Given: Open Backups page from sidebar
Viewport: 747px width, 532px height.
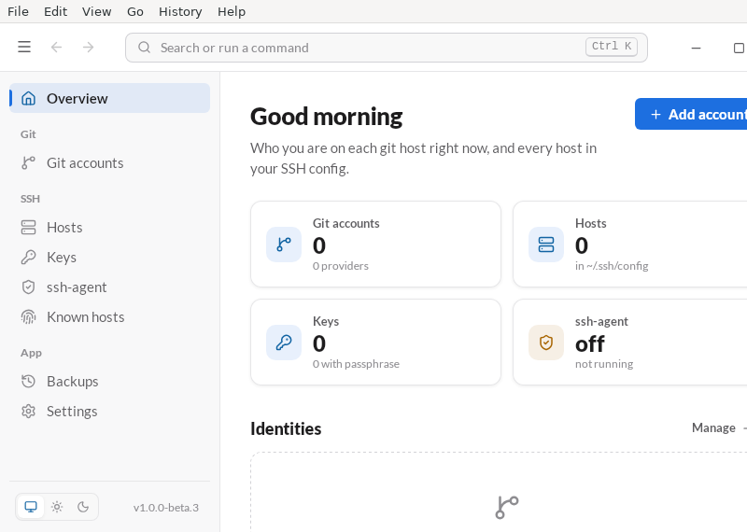Looking at the screenshot, I should click(x=109, y=382).
